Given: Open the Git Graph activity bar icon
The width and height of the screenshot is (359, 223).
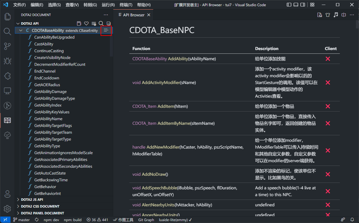Looking at the screenshot, I should click(7, 106).
